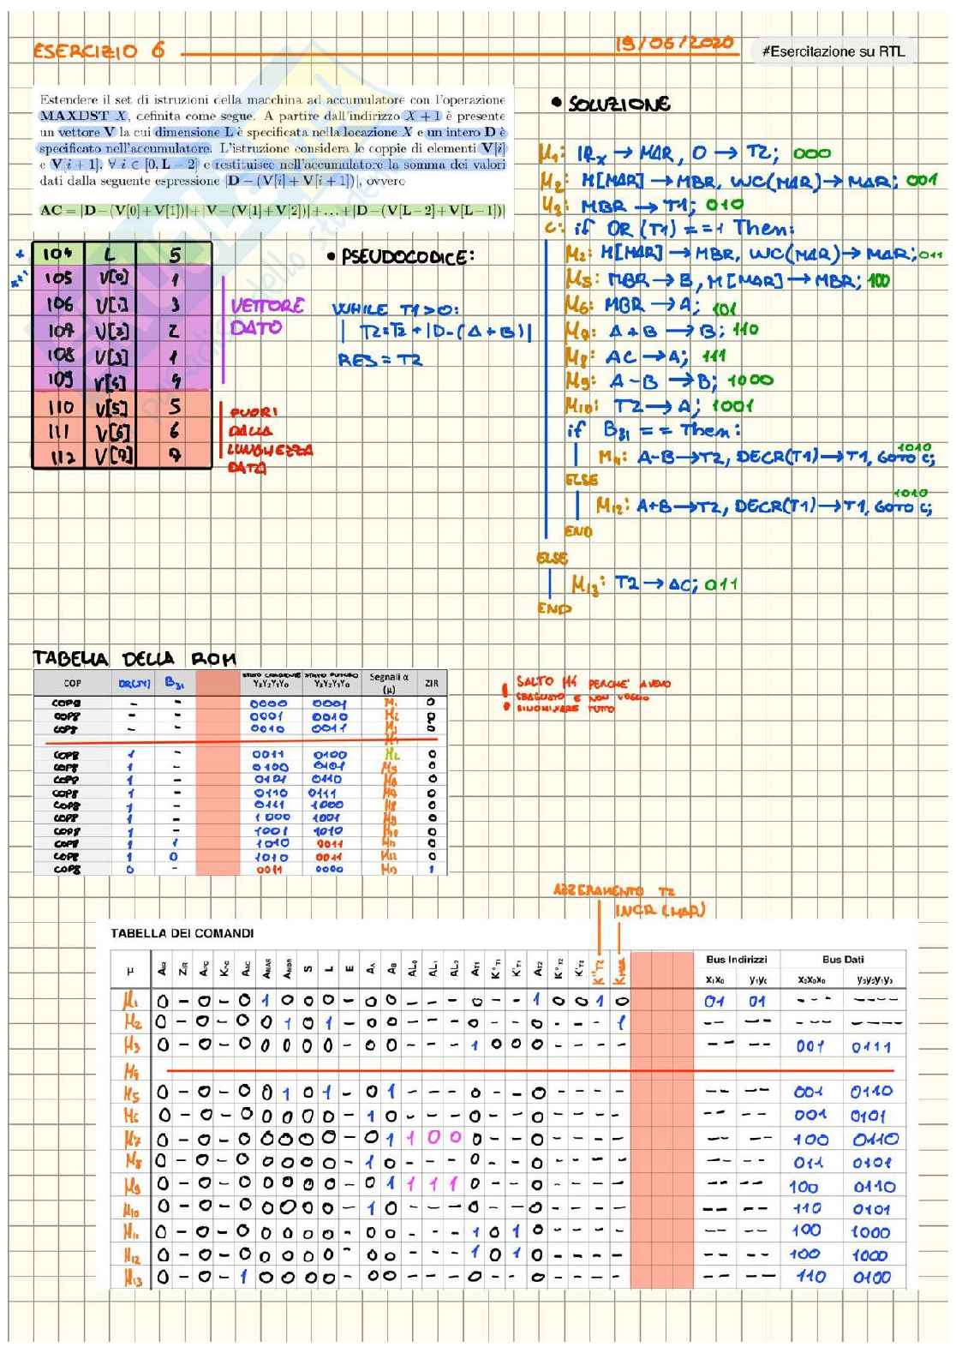Click the red shaded column in ROM table
956x1353 pixels.
point(217,771)
